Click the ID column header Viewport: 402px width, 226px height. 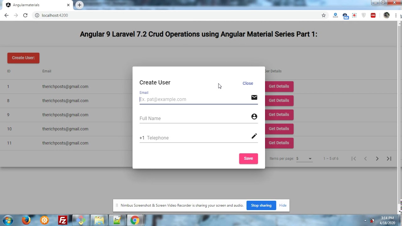[9, 71]
